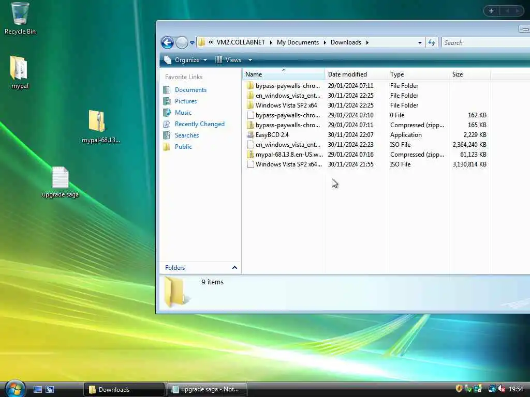The image size is (530, 397).
Task: Click the Views toolbar button
Action: tap(228, 60)
